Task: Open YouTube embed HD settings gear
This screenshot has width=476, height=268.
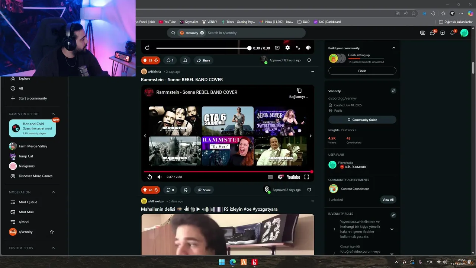Action: click(x=280, y=177)
